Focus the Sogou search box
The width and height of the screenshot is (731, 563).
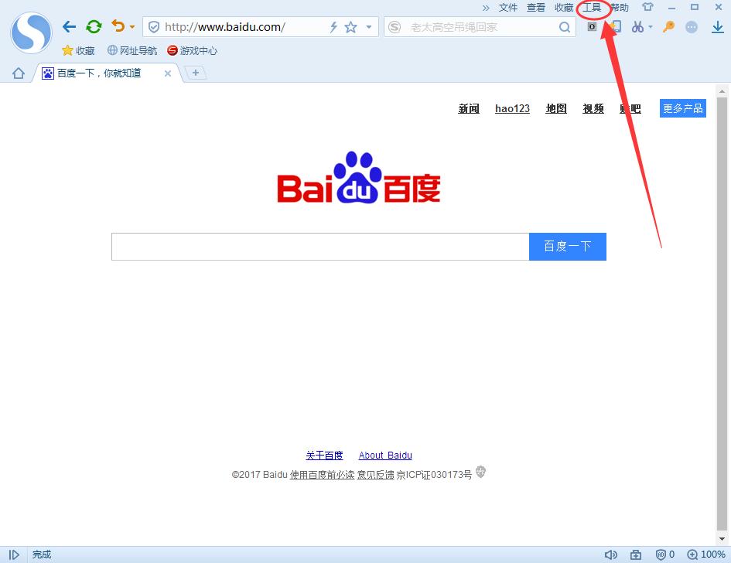click(x=480, y=27)
